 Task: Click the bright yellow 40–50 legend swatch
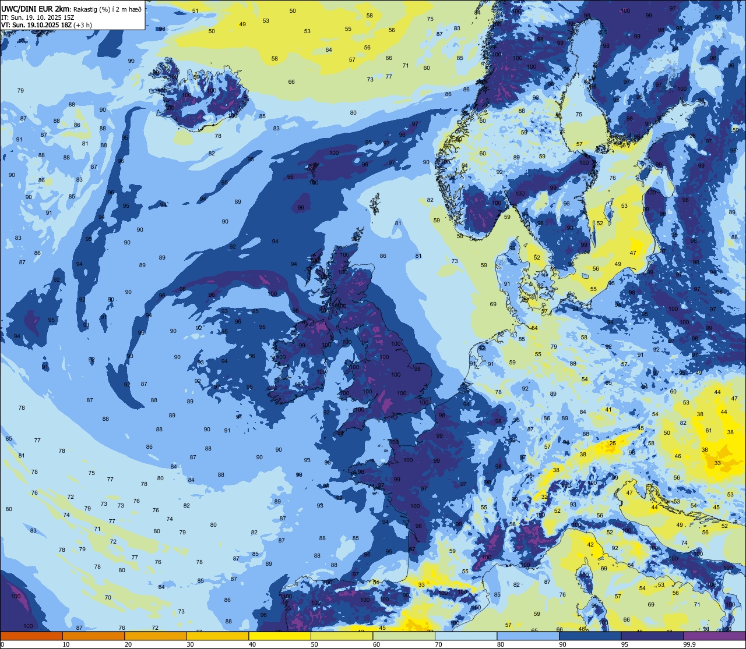coord(279,636)
